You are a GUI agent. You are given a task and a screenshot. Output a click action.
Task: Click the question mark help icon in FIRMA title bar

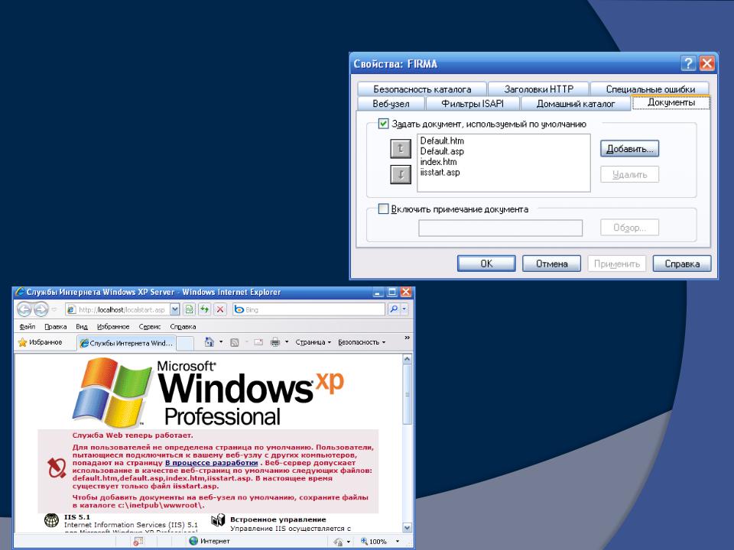pos(688,63)
